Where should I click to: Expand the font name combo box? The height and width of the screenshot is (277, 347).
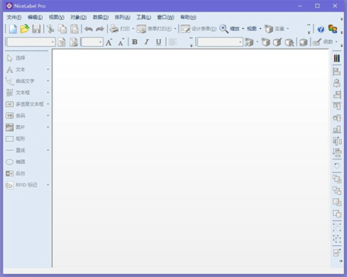click(53, 42)
